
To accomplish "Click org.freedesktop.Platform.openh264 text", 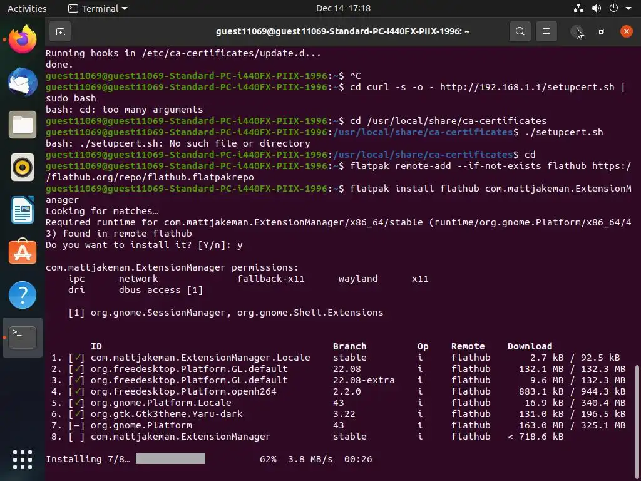I will click(183, 391).
